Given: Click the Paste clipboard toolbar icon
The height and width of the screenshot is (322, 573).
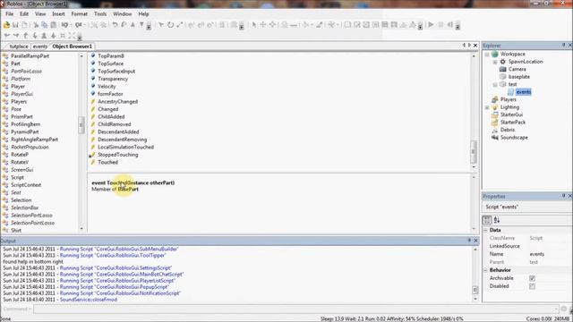Looking at the screenshot, I should coord(54,25).
